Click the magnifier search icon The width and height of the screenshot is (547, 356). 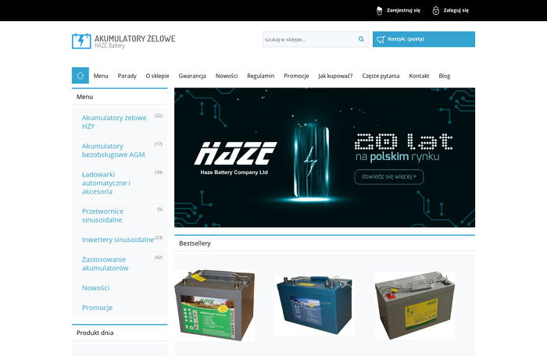pyautogui.click(x=361, y=39)
